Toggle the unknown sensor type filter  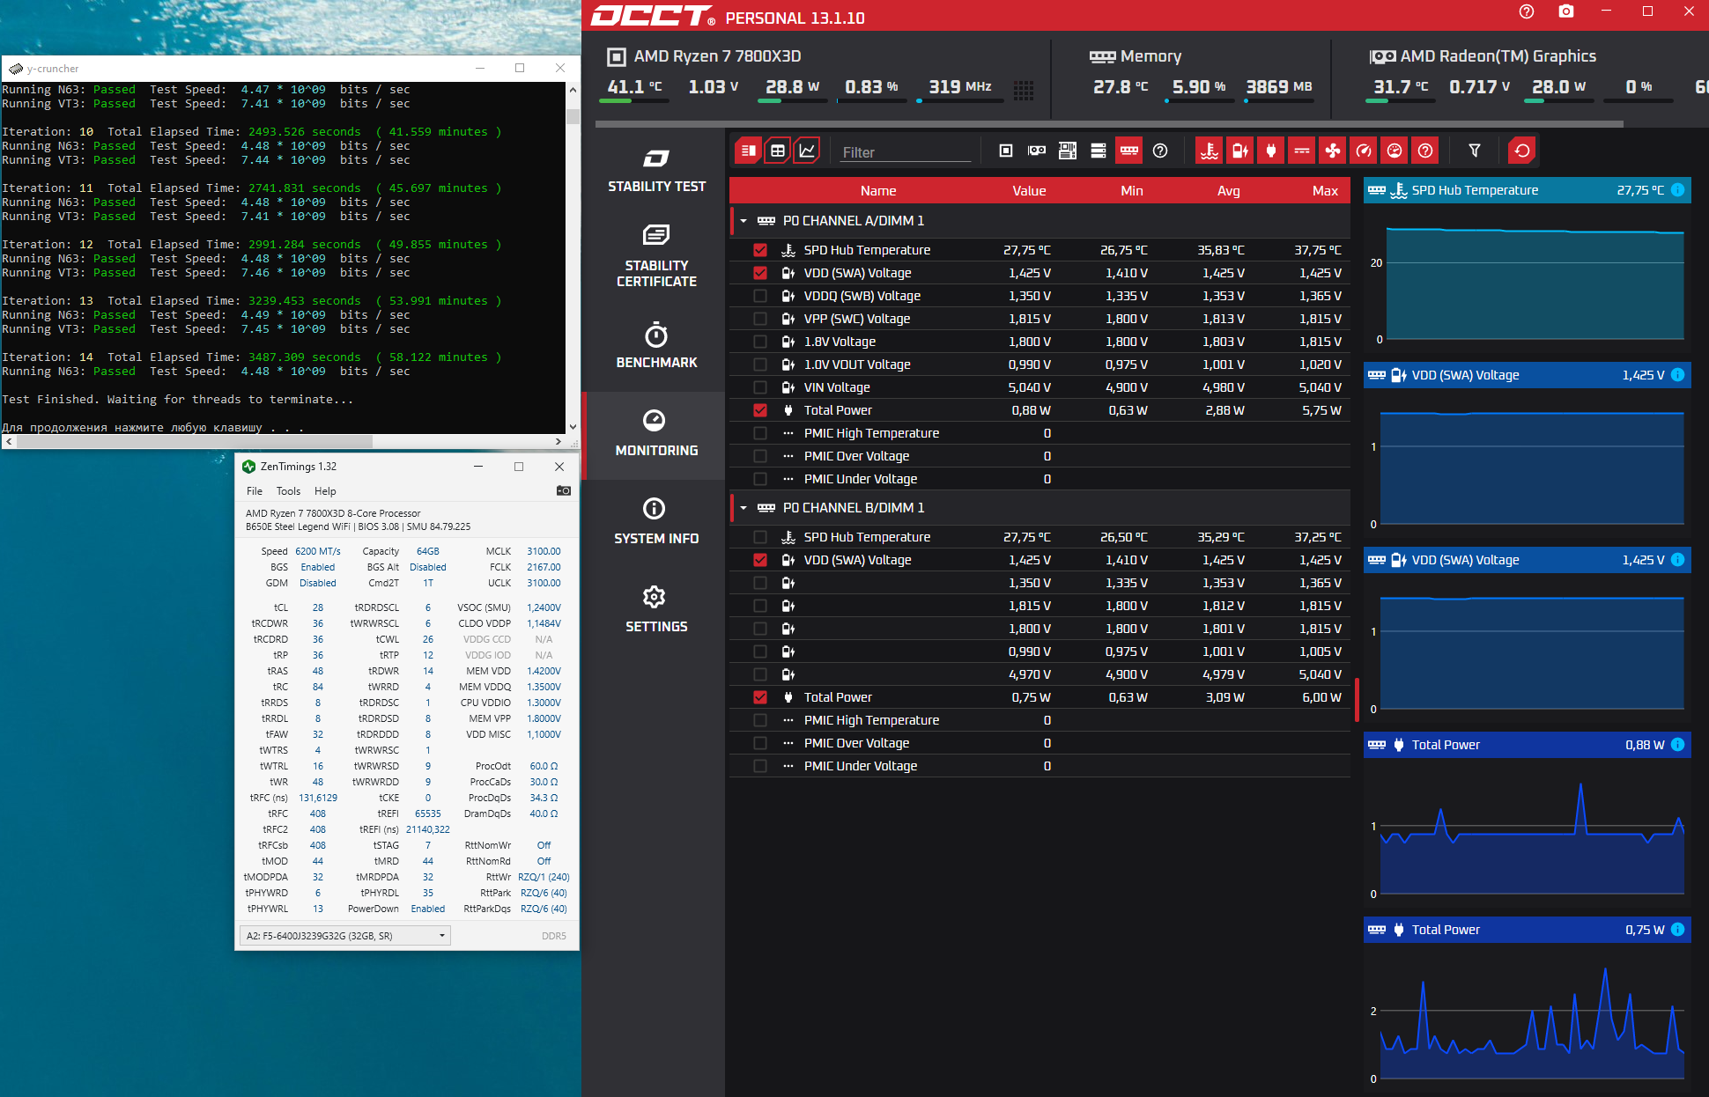(x=1425, y=151)
